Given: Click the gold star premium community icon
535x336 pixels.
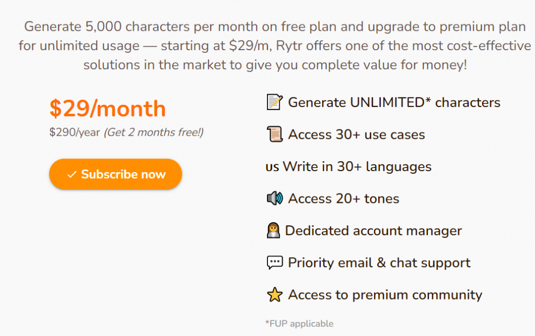Looking at the screenshot, I should 275,295.
